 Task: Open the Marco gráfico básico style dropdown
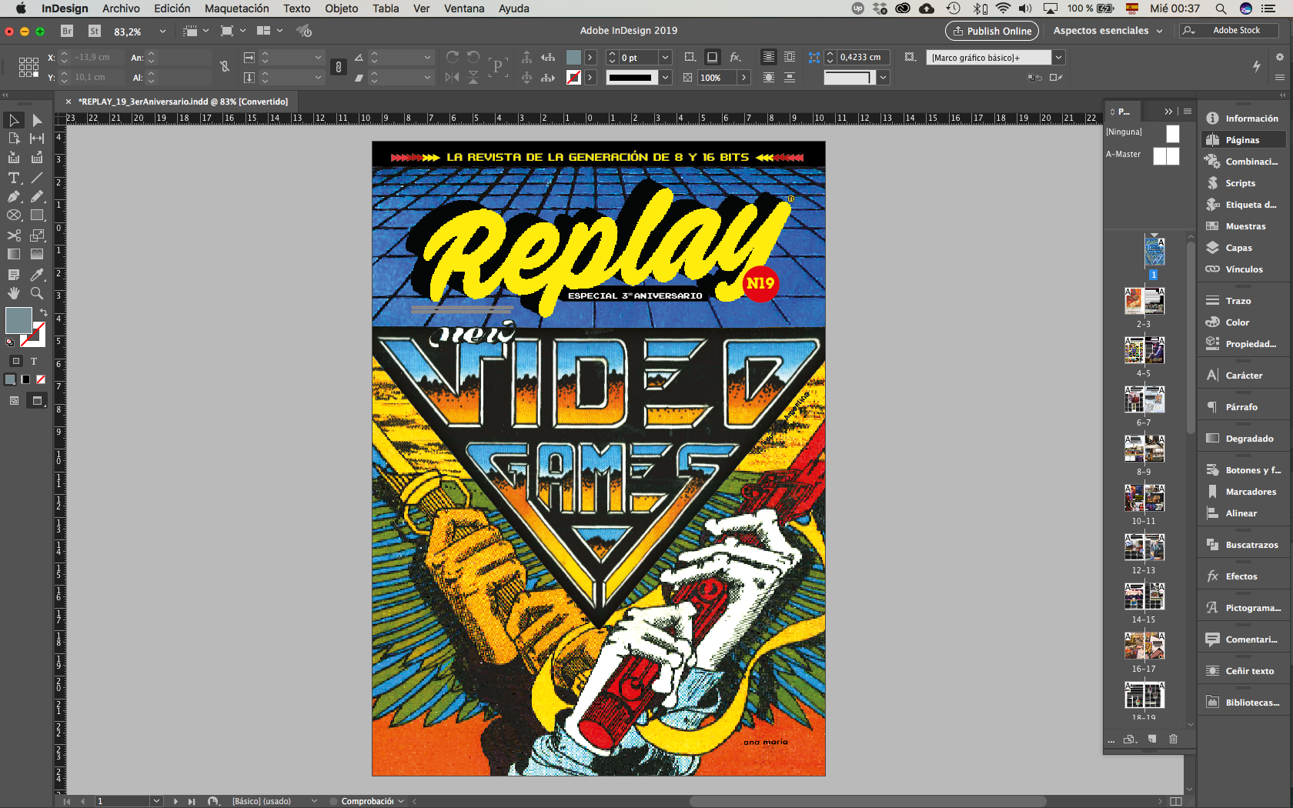pos(1058,58)
